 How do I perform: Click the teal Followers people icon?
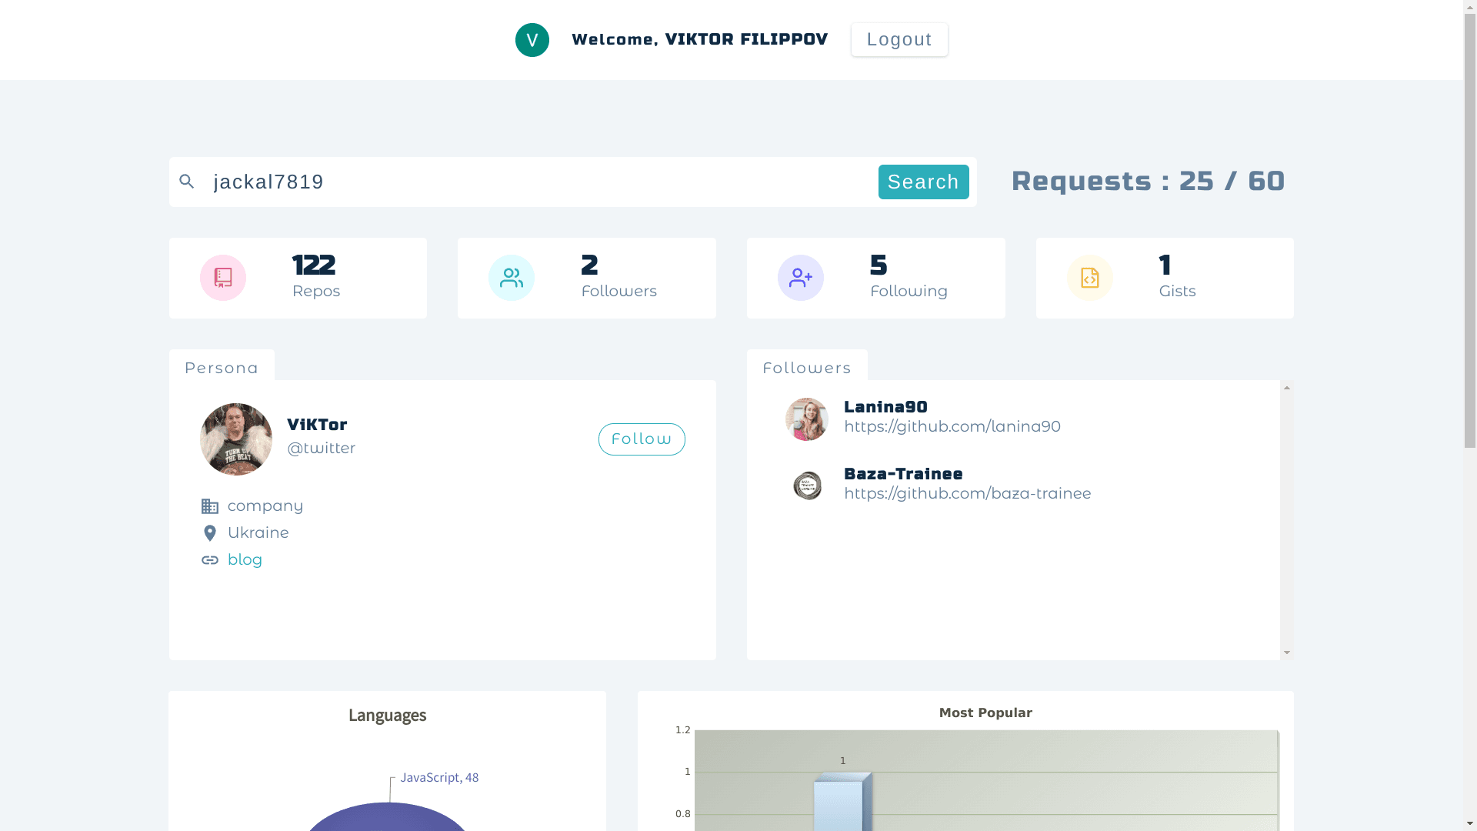(512, 278)
